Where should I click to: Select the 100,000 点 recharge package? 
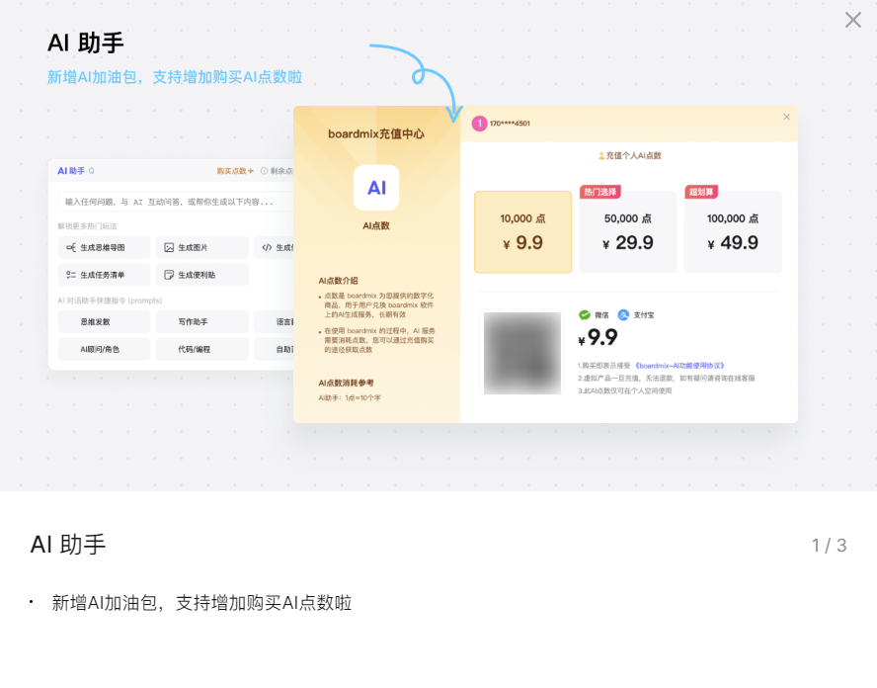733,232
